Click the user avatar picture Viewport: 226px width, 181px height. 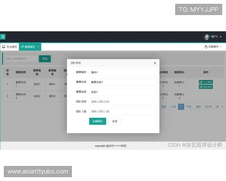pos(206,37)
